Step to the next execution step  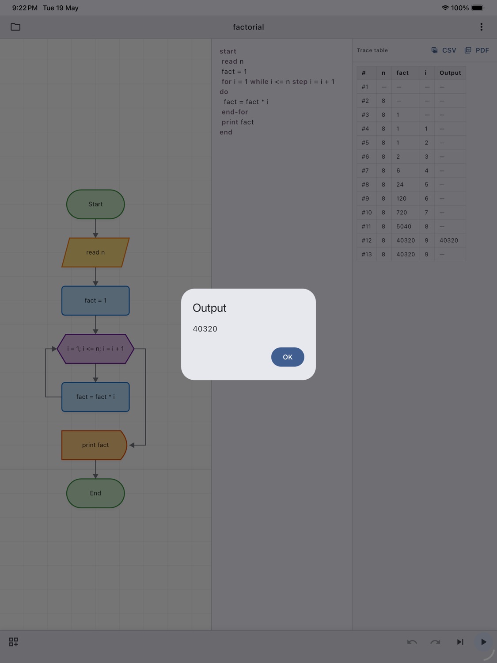(460, 642)
